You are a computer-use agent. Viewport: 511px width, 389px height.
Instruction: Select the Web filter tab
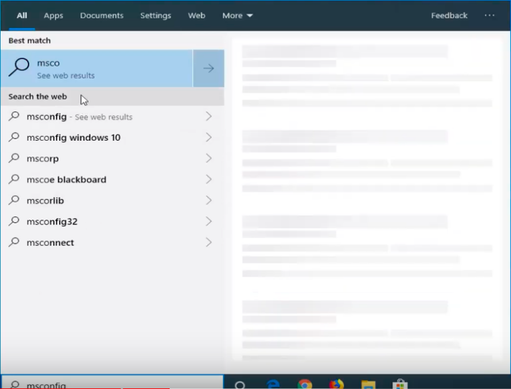click(196, 15)
